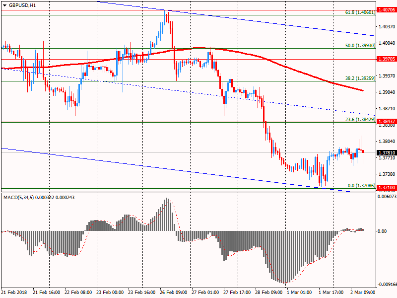397x298 pixels.
Task: Click the 0.0 (1.37086) Fibonacci level label
Action: [x=361, y=185]
